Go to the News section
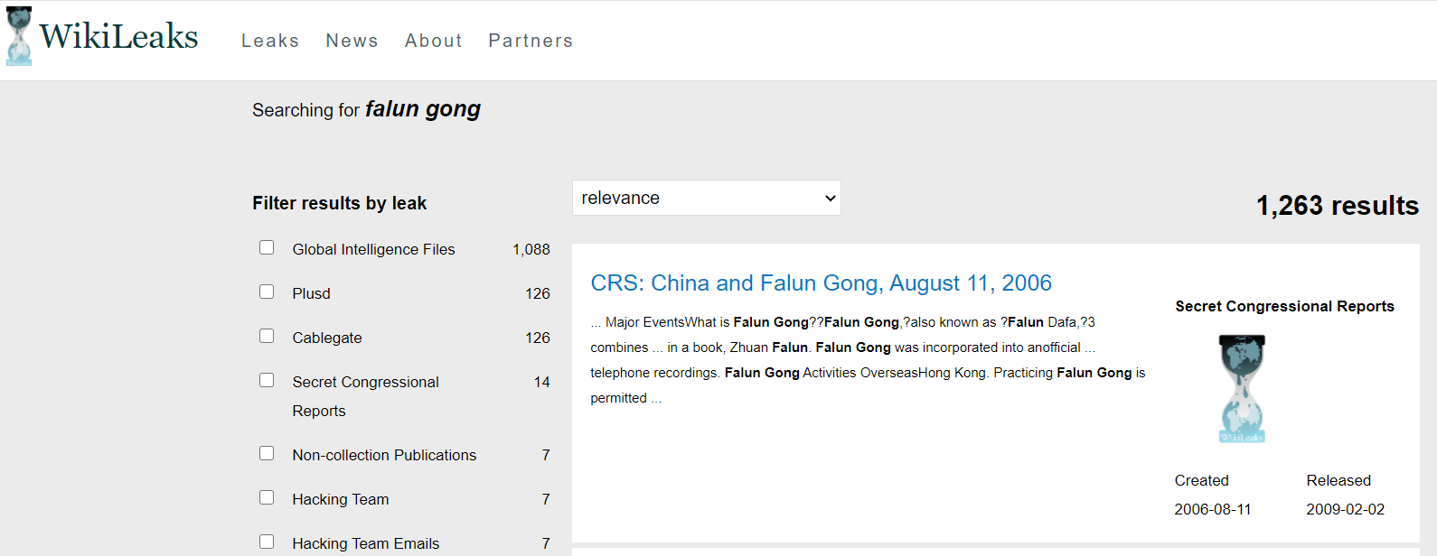 tap(352, 41)
